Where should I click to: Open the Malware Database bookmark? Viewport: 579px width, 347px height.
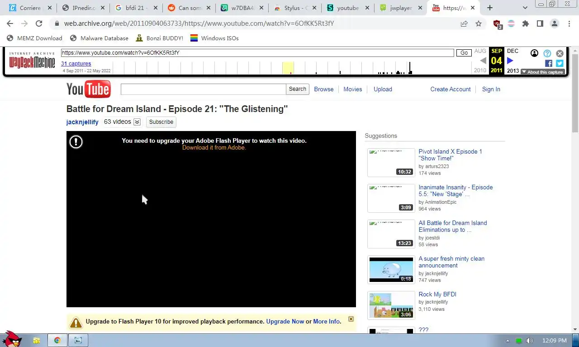pos(99,38)
